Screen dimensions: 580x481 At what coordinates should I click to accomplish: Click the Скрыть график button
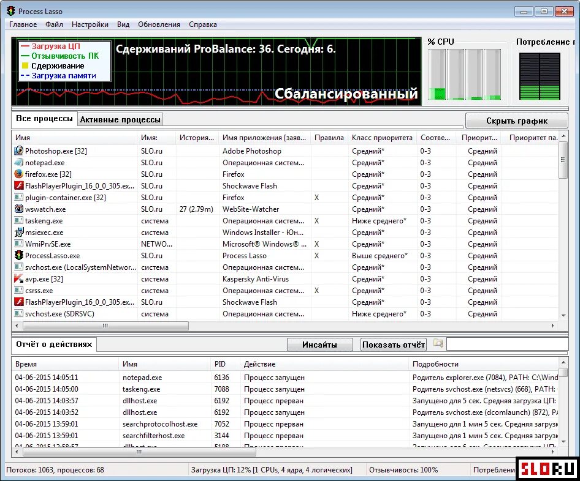coord(516,121)
